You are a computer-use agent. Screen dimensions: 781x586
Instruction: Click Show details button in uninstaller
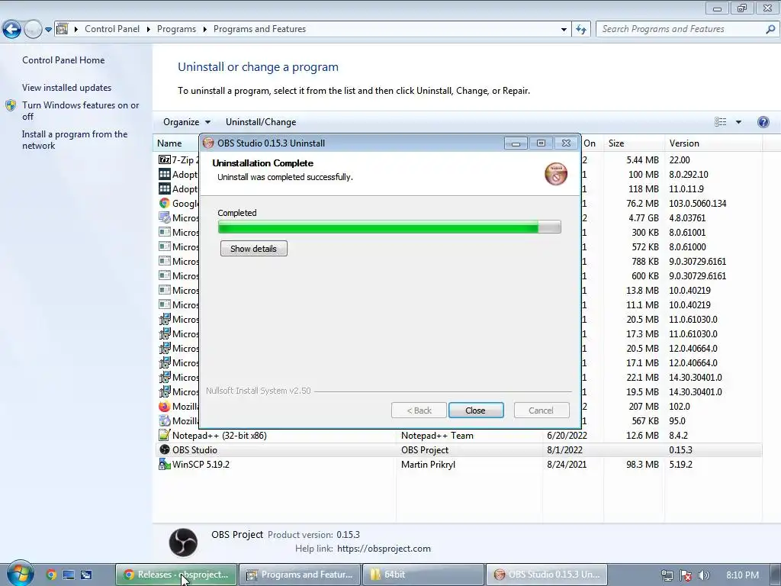tap(253, 249)
